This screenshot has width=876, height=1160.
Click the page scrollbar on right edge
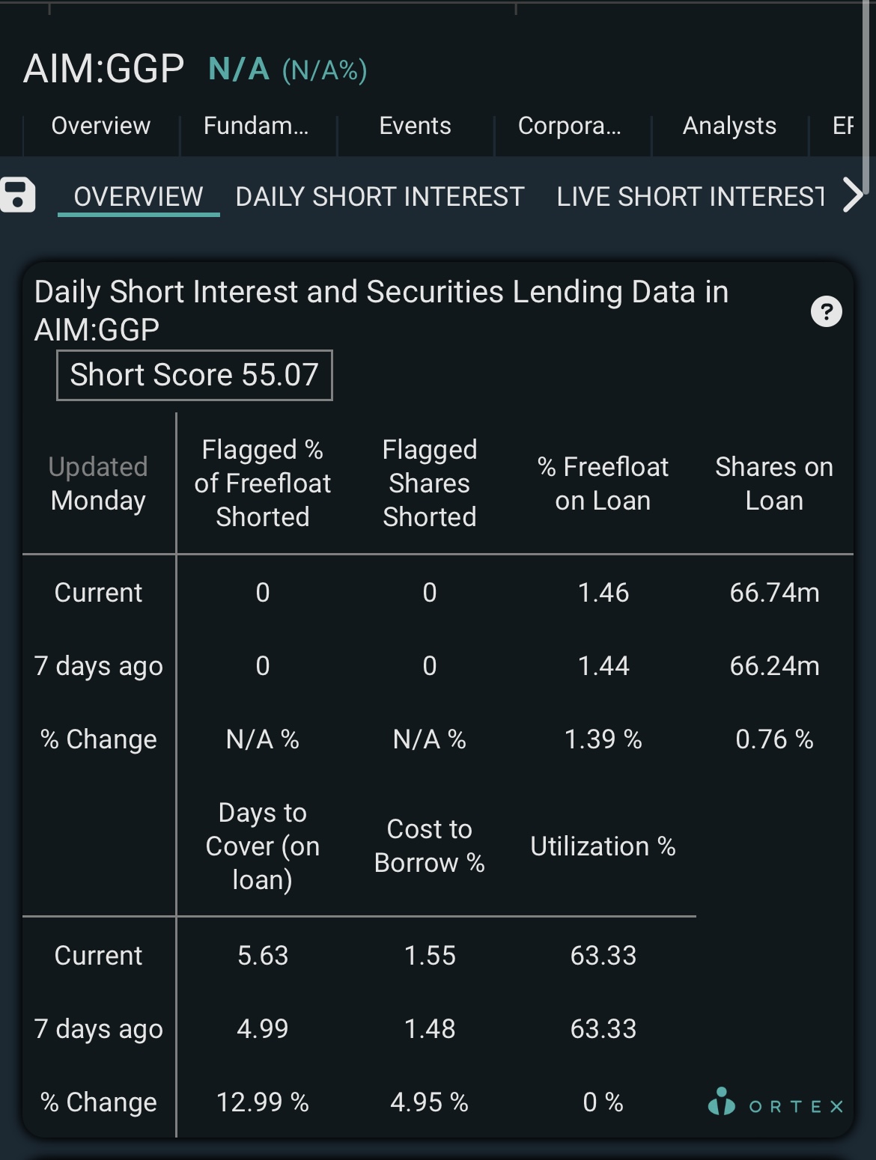coord(866,97)
